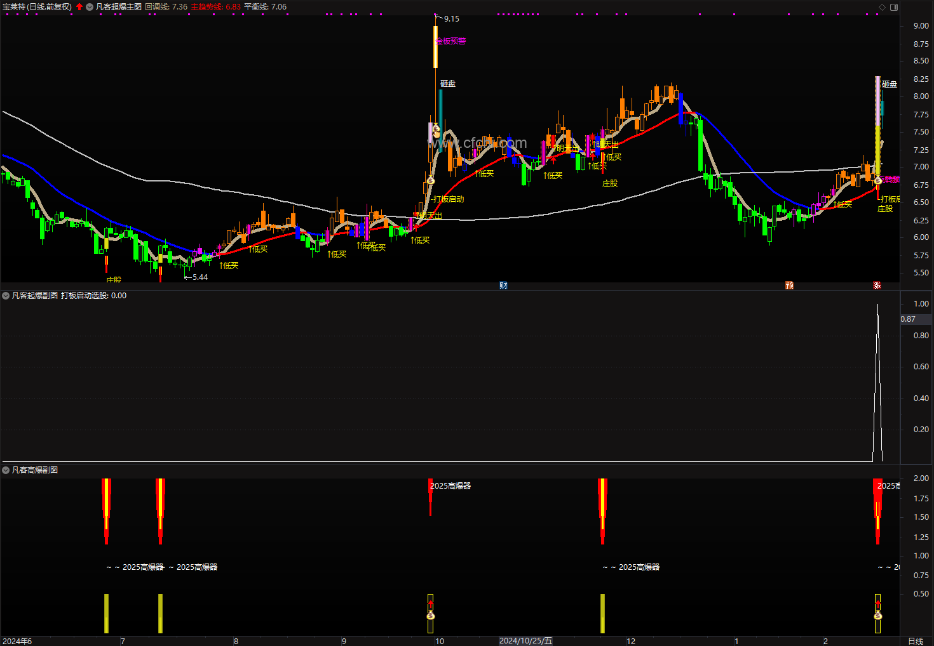
Task: Click money bag icon in bottom subchart near October
Action: tap(431, 616)
